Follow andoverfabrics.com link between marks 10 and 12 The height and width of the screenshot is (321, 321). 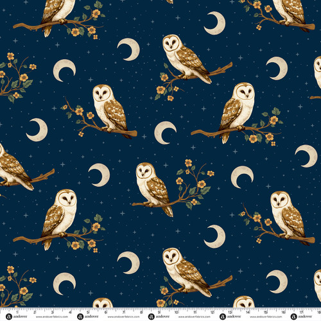(195, 317)
